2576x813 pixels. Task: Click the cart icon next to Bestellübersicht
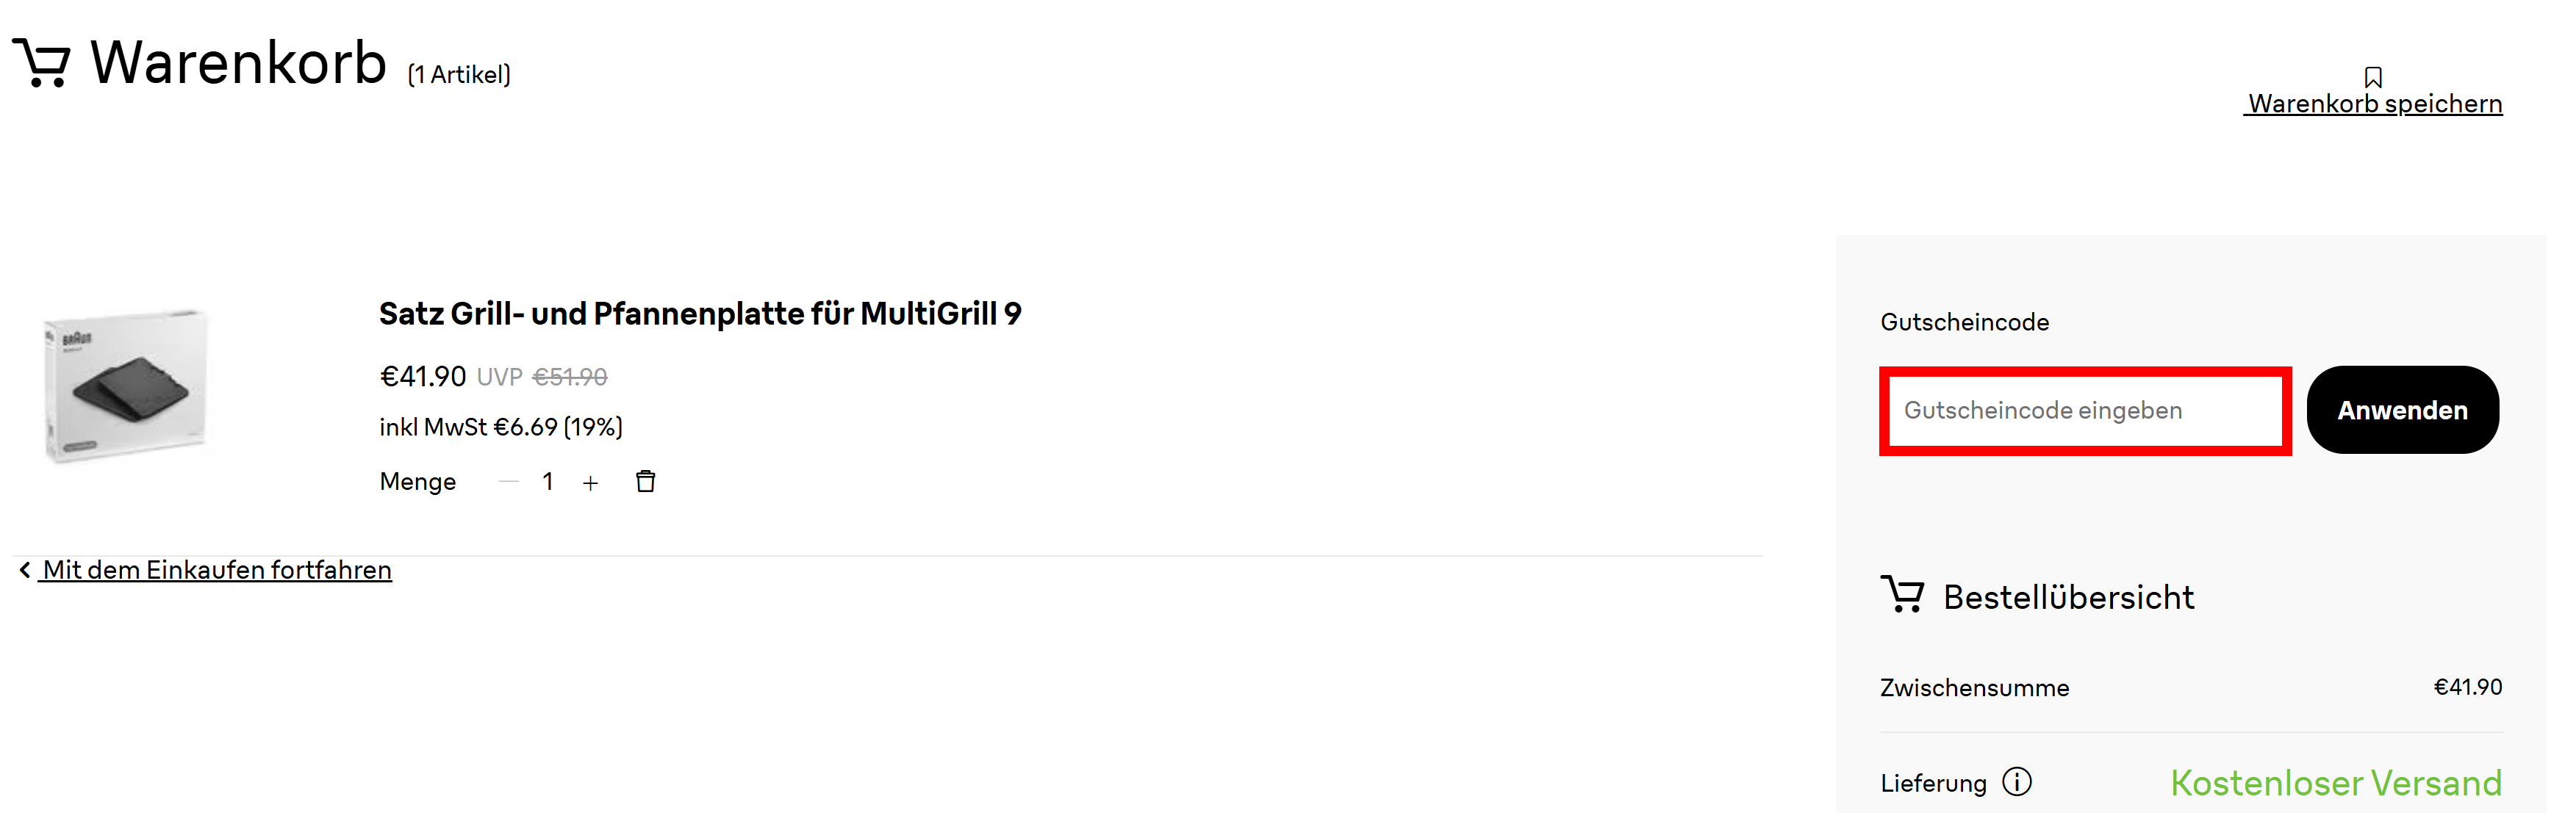[1902, 594]
